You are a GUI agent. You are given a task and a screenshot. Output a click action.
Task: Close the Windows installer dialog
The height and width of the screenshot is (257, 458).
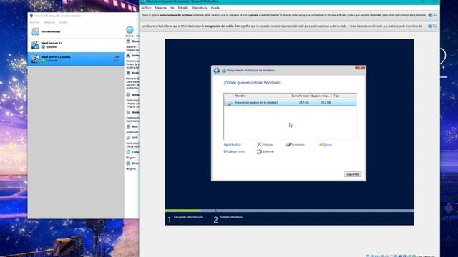[360, 68]
